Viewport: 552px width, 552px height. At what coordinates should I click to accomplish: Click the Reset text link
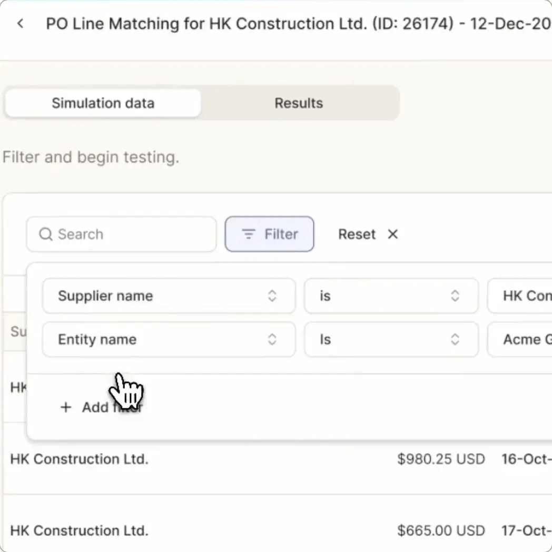(x=357, y=234)
